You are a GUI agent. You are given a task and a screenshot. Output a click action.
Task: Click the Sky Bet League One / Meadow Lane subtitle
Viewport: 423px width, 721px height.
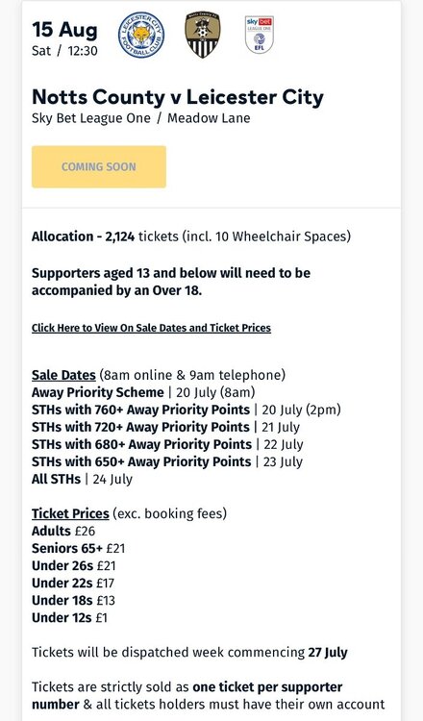click(140, 118)
